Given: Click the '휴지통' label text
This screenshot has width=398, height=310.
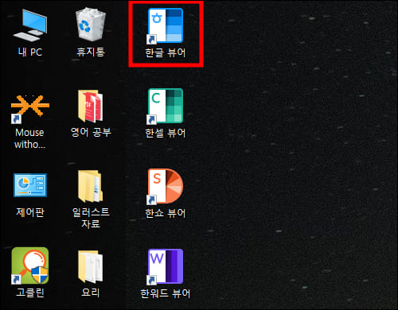Looking at the screenshot, I should click(x=91, y=52).
